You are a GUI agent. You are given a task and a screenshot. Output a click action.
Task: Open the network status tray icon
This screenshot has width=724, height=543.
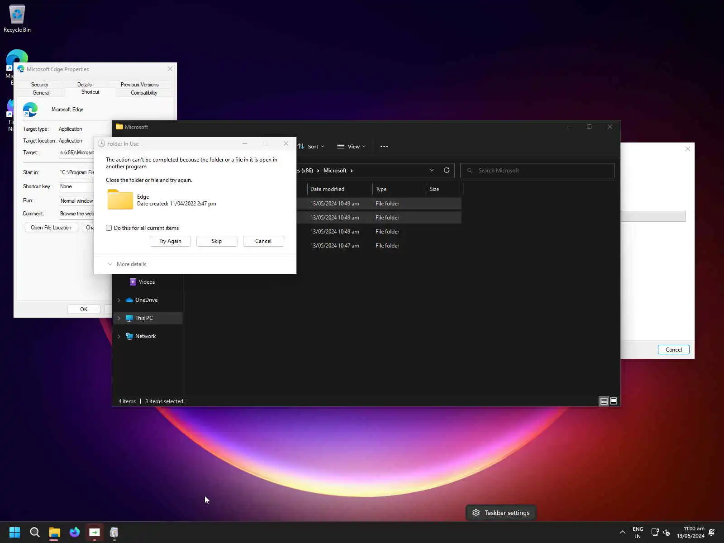655,532
